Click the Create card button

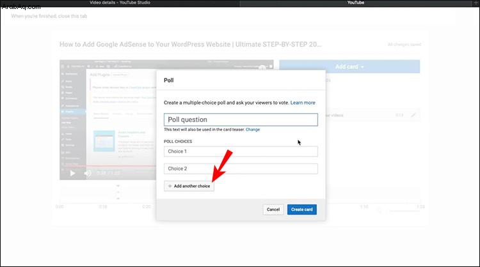302,210
